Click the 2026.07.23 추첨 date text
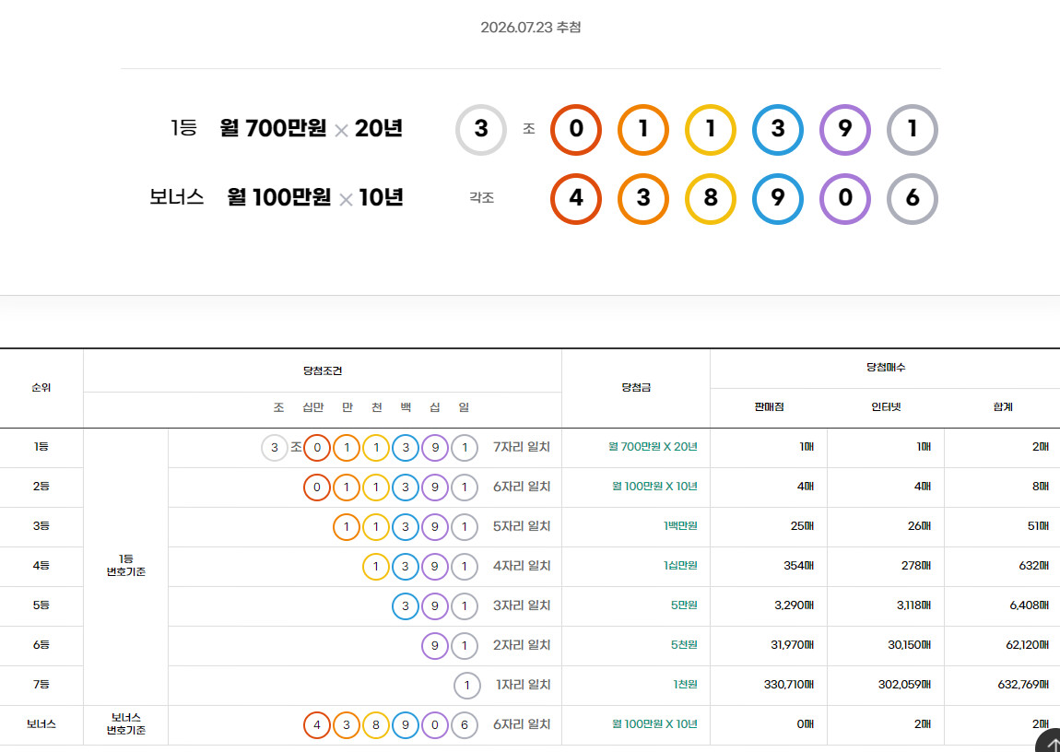The height and width of the screenshot is (752, 1060). [531, 28]
